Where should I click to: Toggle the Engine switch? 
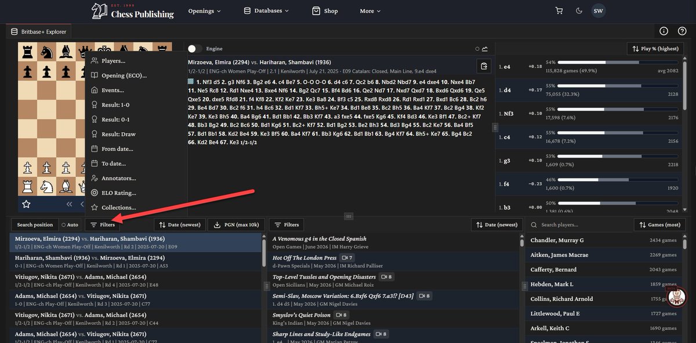coord(195,49)
